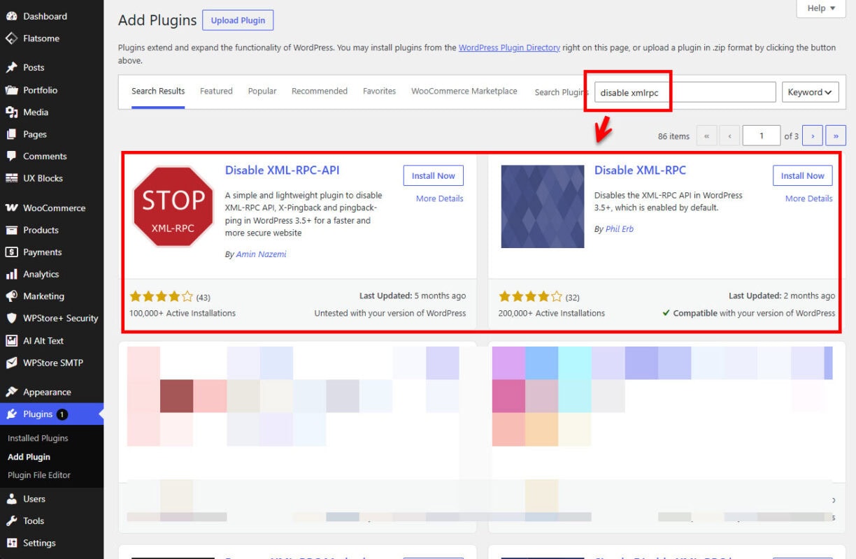Open the WordPress Plugin Directory link
The width and height of the screenshot is (856, 559).
509,48
